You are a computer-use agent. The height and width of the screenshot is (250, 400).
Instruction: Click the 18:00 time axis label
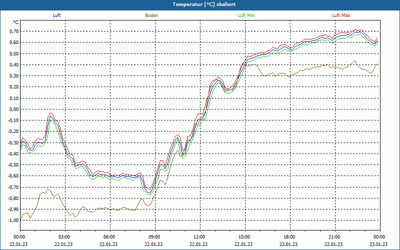[x=290, y=237]
